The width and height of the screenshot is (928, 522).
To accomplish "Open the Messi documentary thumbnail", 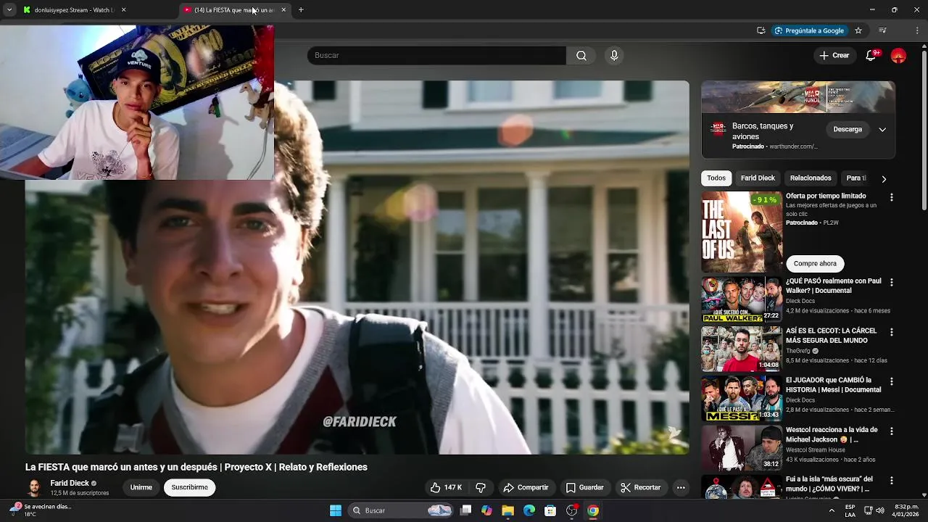I will pos(742,398).
